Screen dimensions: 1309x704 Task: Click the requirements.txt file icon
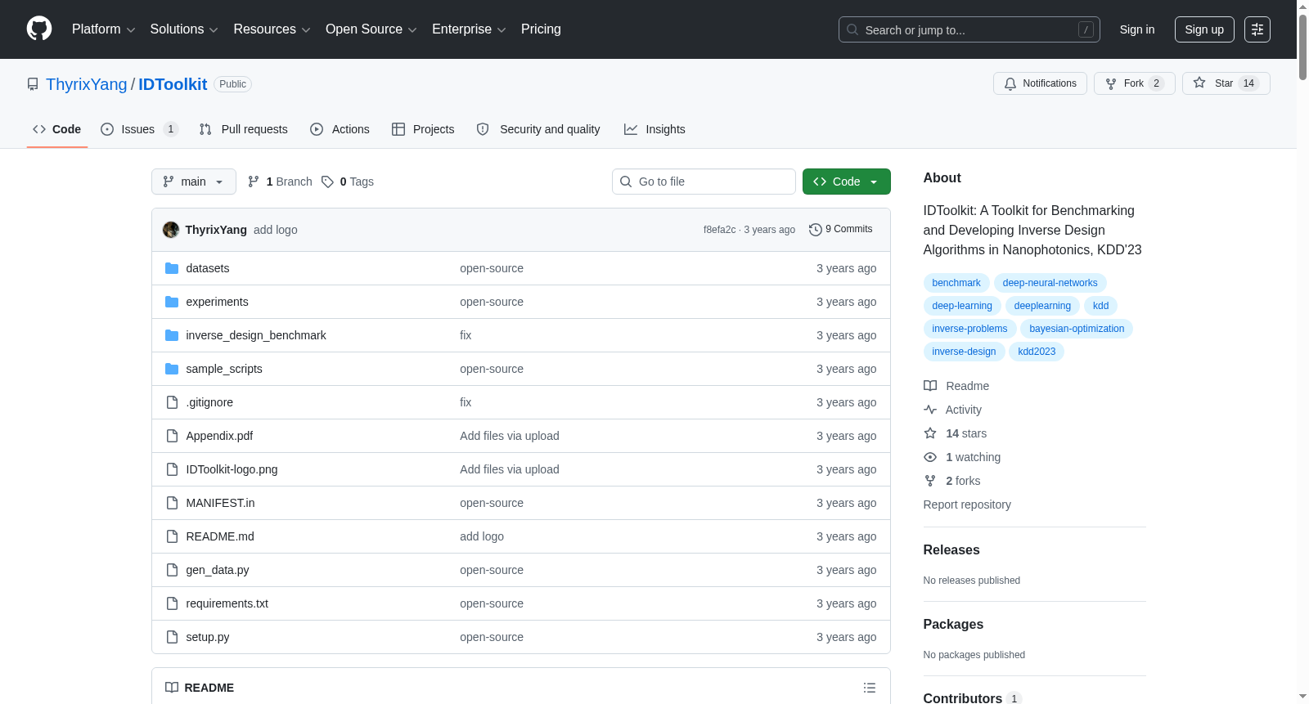(172, 603)
